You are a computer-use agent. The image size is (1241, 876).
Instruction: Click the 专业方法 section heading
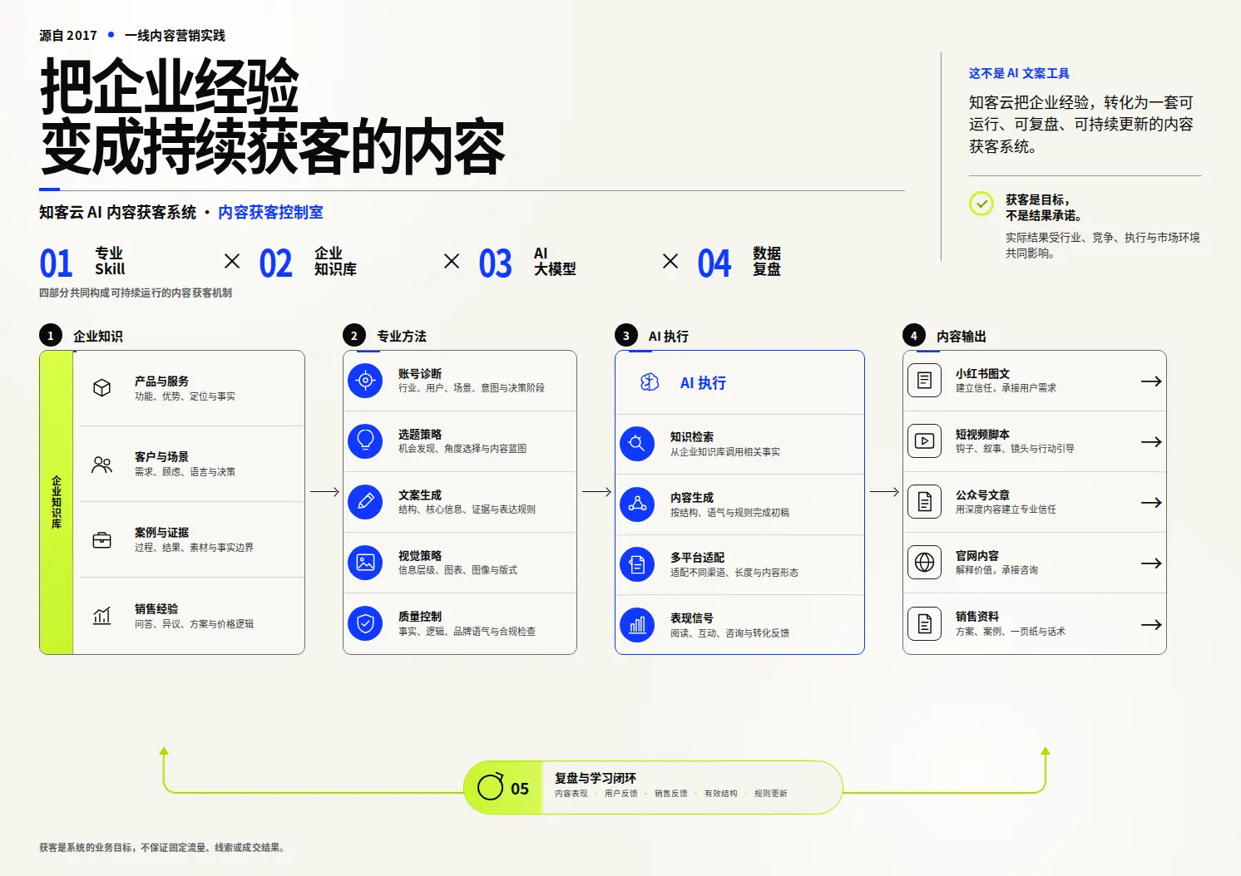[x=402, y=336]
